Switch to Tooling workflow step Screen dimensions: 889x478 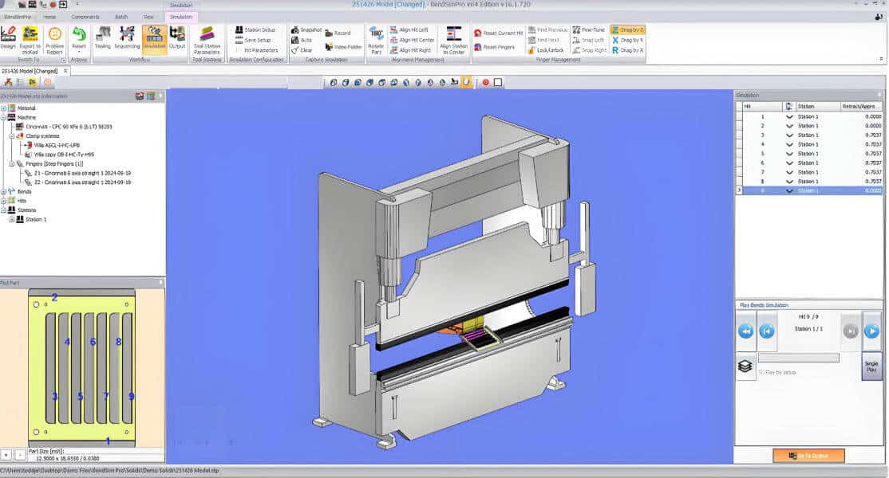(x=103, y=38)
